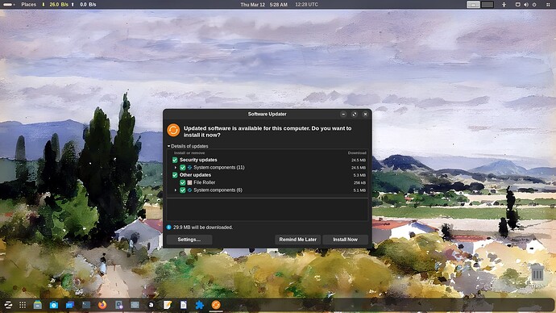Click Install Now
The height and width of the screenshot is (313, 556).
pos(346,240)
